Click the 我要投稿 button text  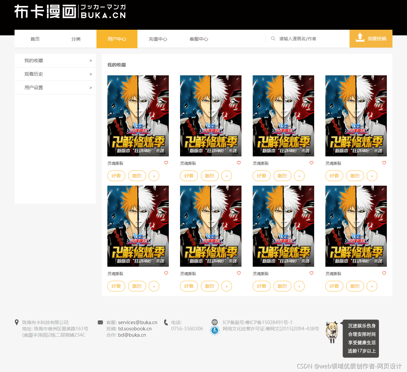[377, 39]
